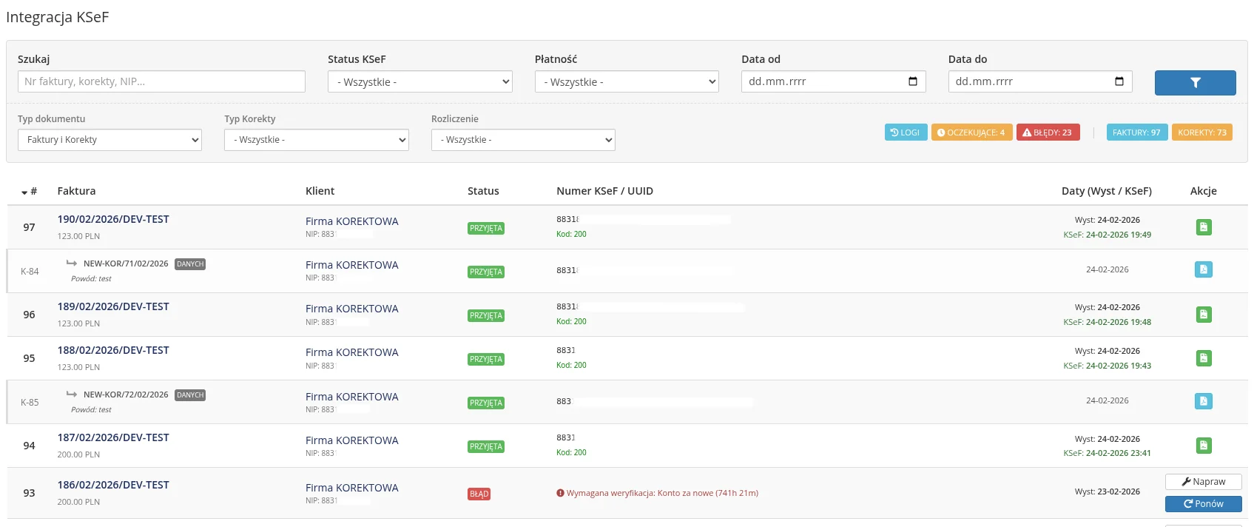Expand the Typ dokumentu dropdown
Image resolution: width=1254 pixels, height=527 pixels.
pyautogui.click(x=109, y=140)
